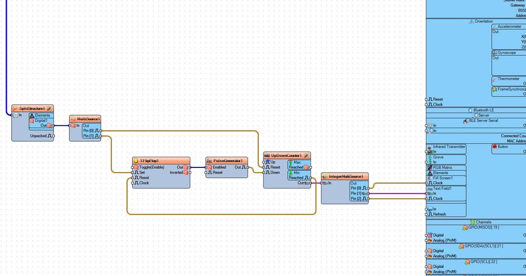Click the MultiSource1 component icon
Viewport: 526px width, 276px height.
[73, 119]
